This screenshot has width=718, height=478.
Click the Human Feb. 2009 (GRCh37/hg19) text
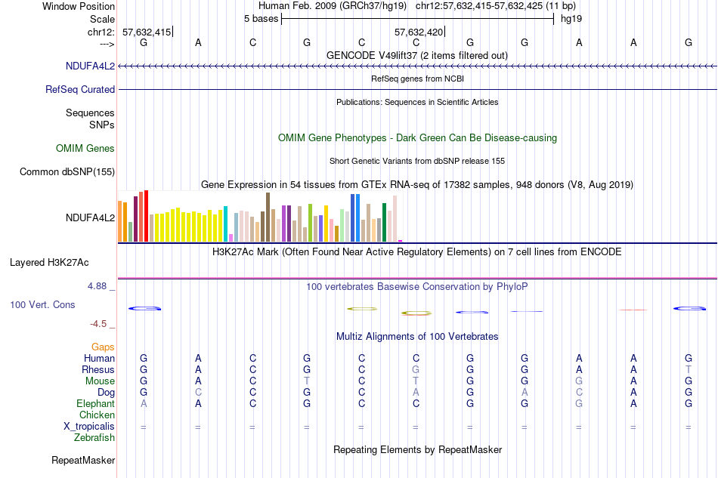(333, 6)
